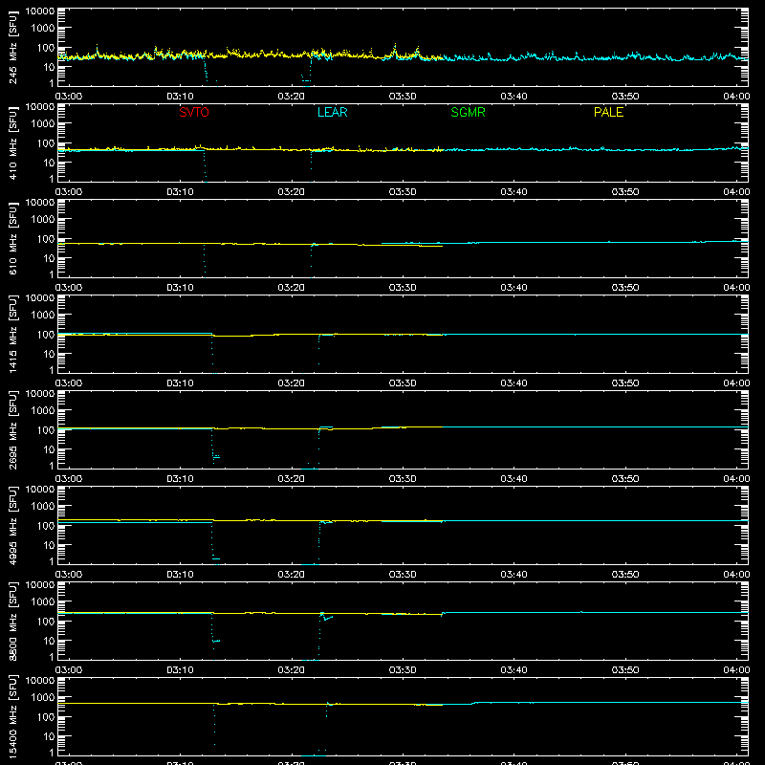The height and width of the screenshot is (765, 765).
Task: Select the 1415 MHz [SFU] axis label
Action: point(13,334)
